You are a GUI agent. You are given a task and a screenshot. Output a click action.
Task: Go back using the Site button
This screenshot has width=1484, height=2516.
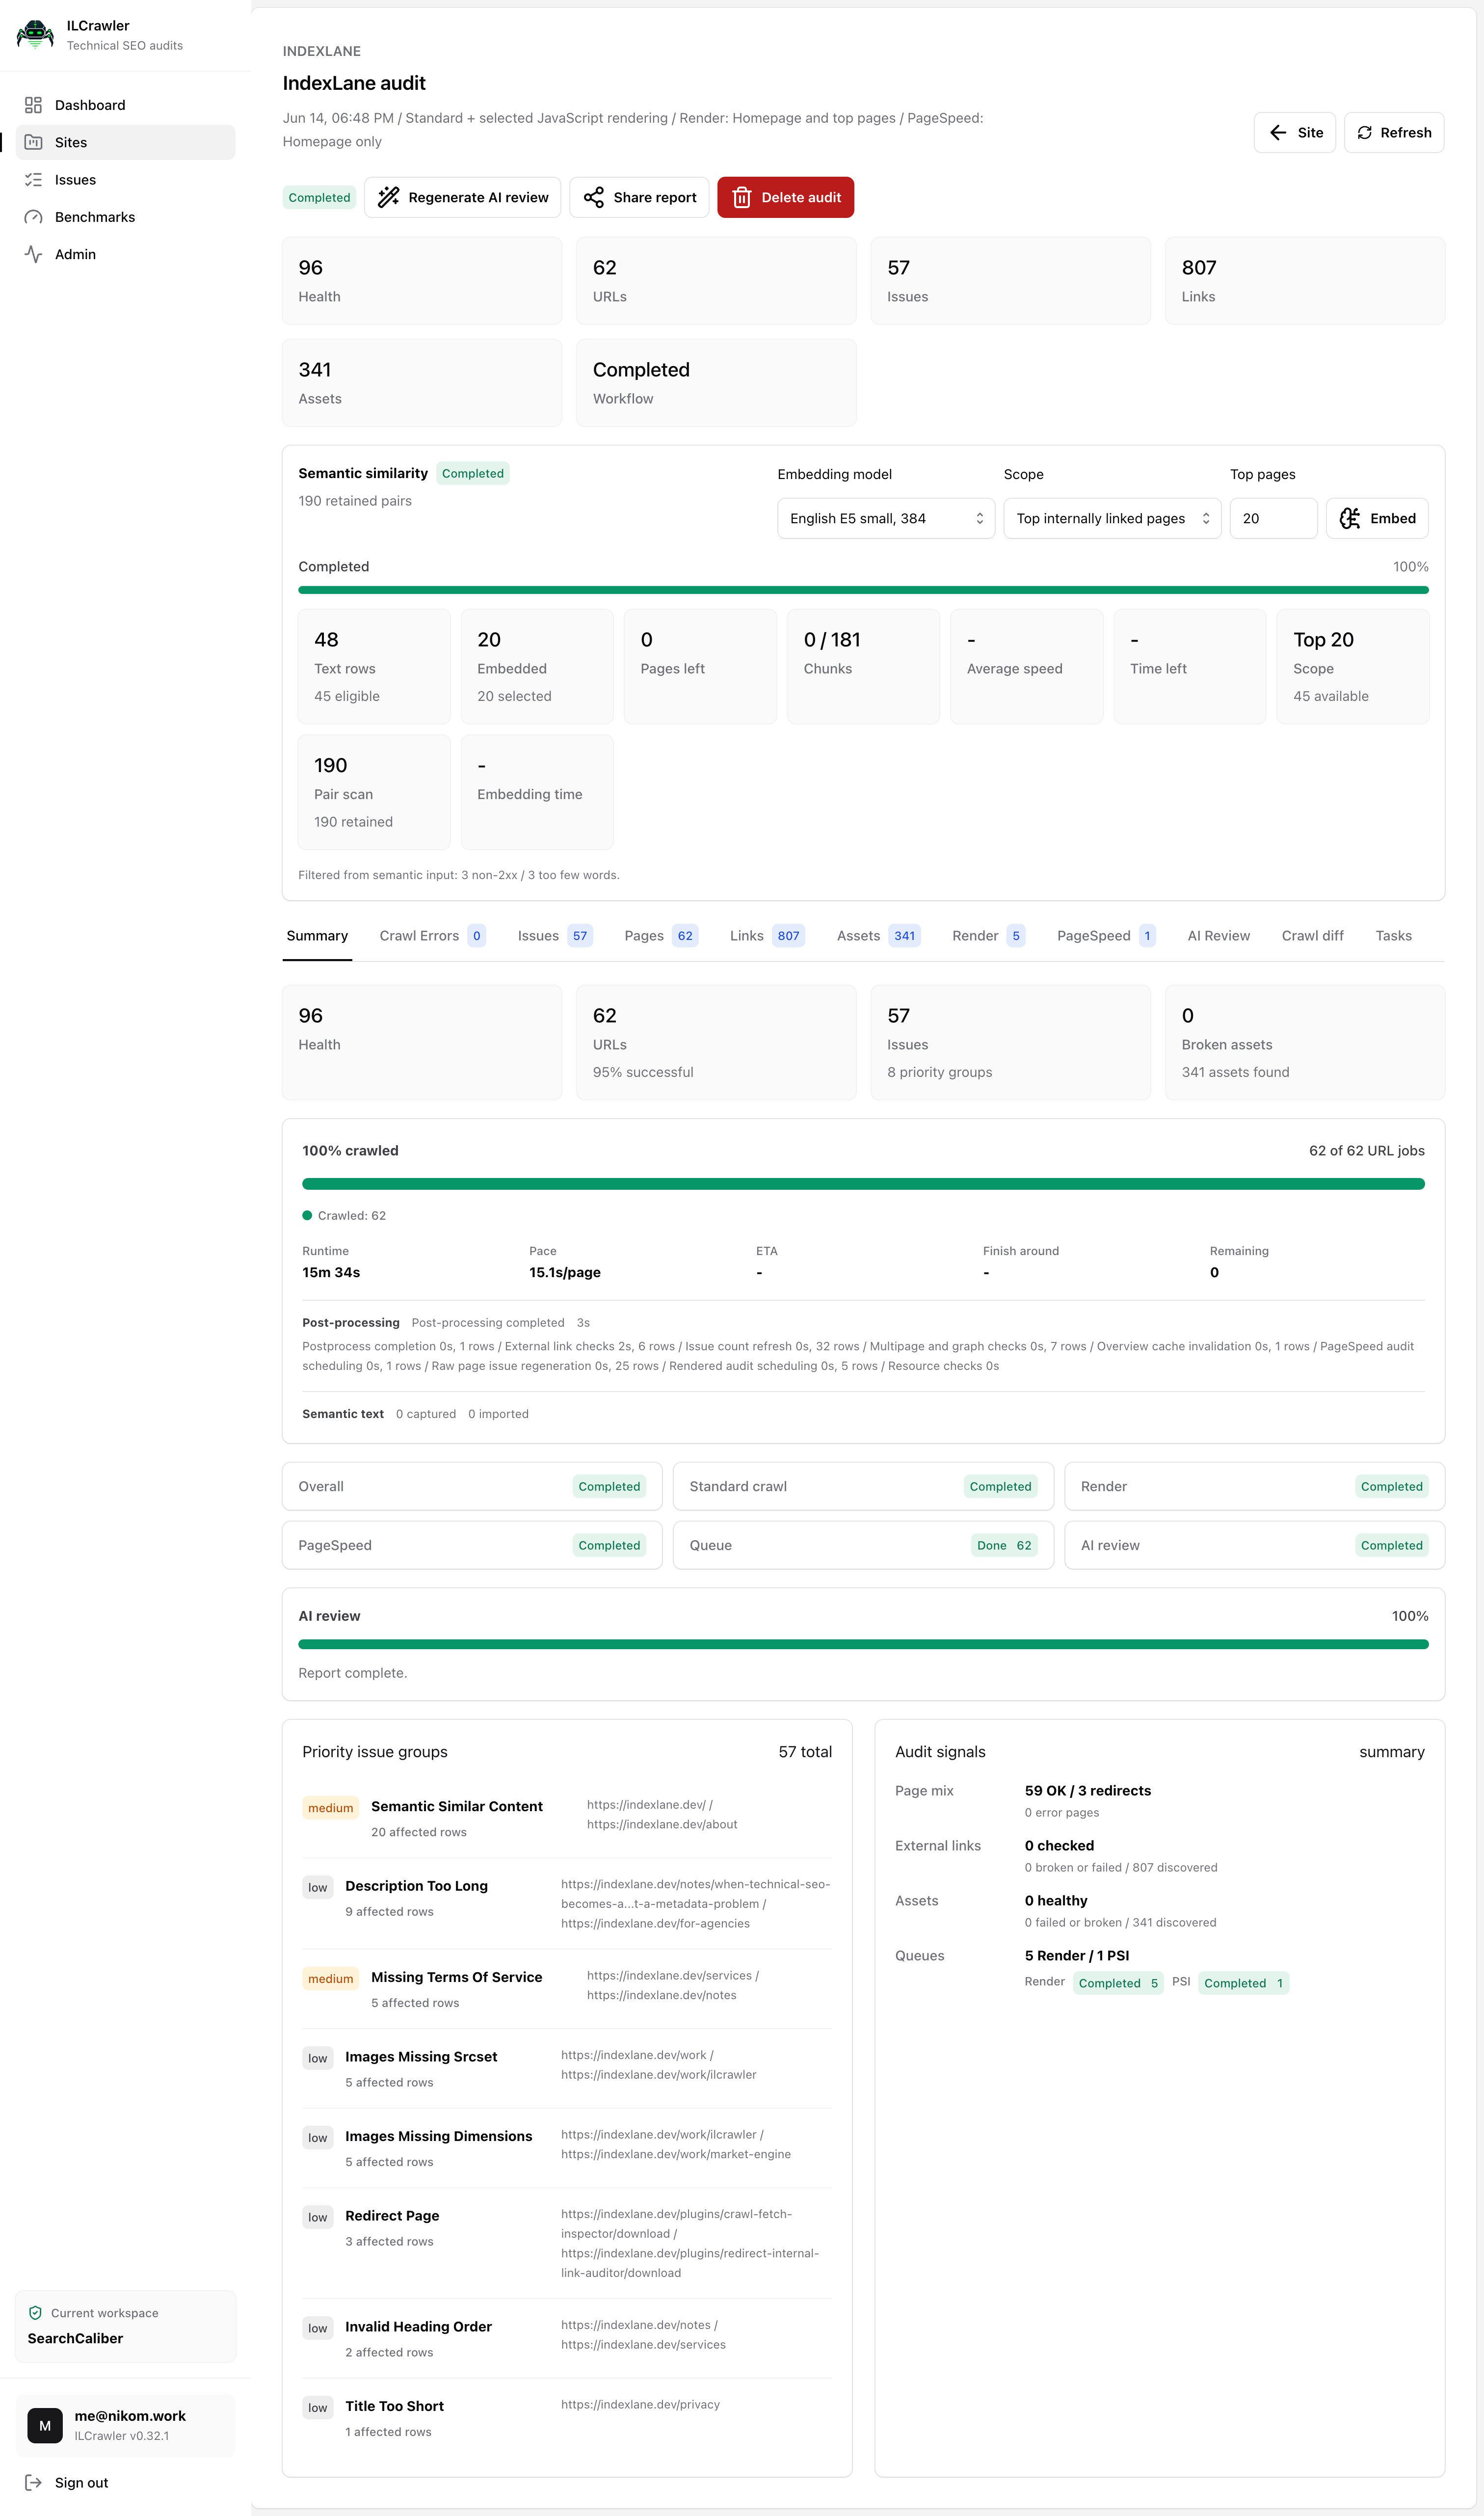coord(1294,133)
